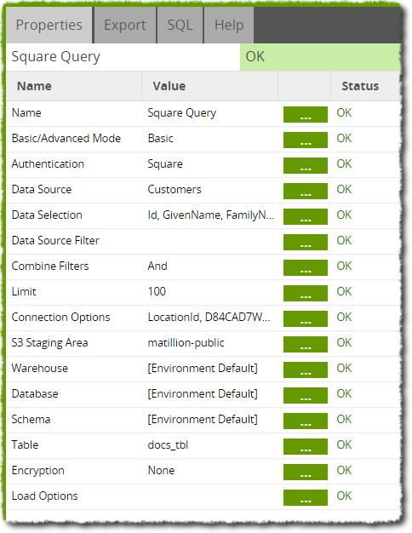Open the Data Source Filter editor button

tap(306, 242)
